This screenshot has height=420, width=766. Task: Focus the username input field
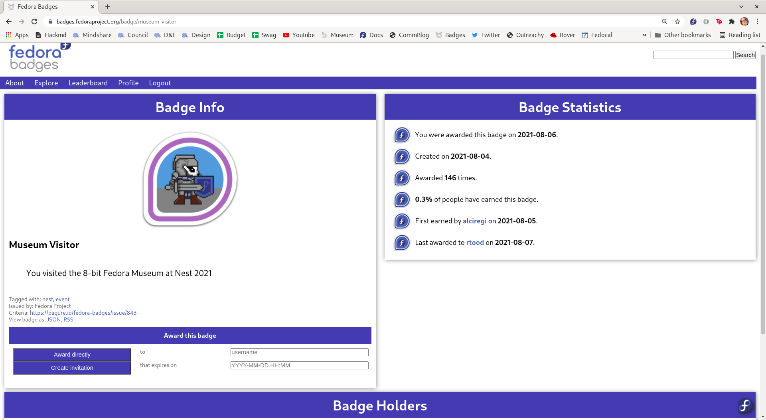(300, 352)
